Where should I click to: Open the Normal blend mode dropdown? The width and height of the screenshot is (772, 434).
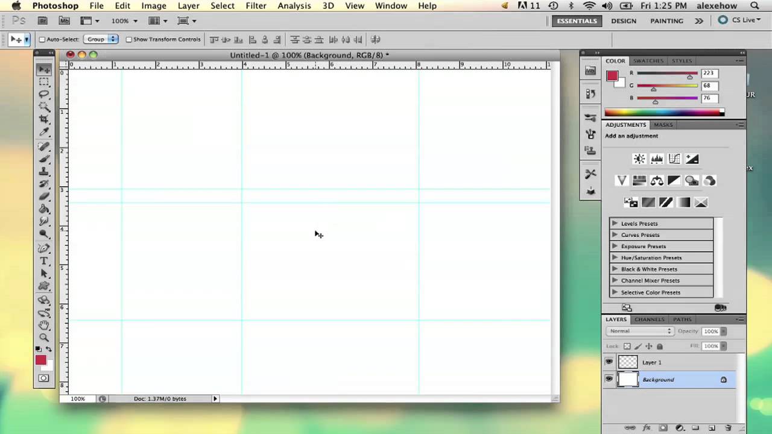tap(639, 331)
